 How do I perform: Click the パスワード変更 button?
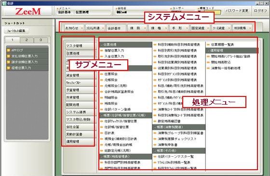click(x=237, y=11)
